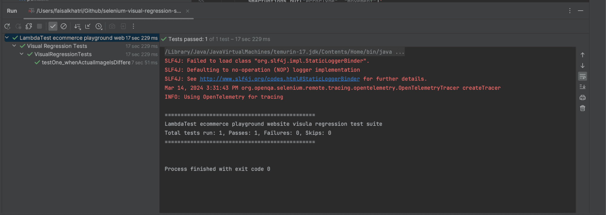Click 'Process finished with exit code 0' line
The width and height of the screenshot is (606, 215).
[x=217, y=169]
